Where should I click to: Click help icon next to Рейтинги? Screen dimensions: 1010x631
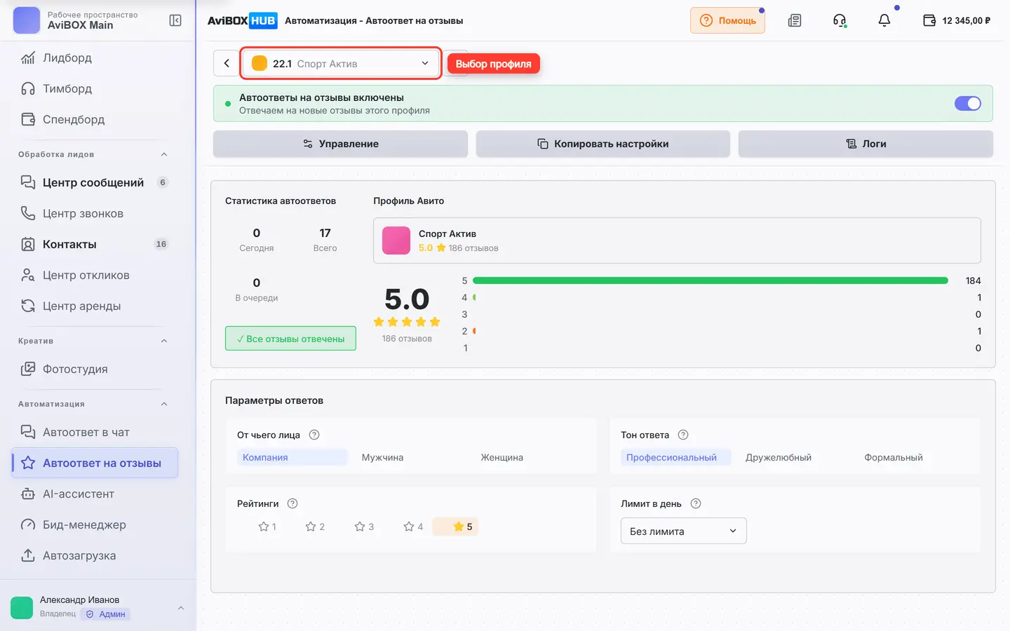click(x=293, y=503)
